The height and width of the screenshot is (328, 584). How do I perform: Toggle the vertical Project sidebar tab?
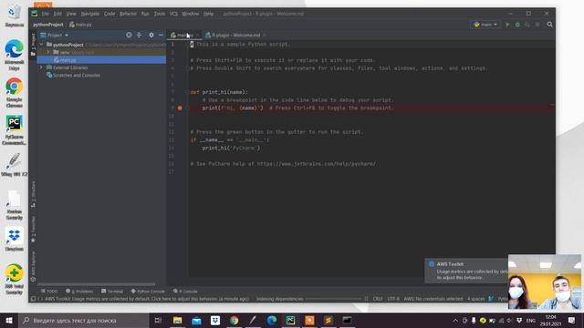[x=33, y=45]
